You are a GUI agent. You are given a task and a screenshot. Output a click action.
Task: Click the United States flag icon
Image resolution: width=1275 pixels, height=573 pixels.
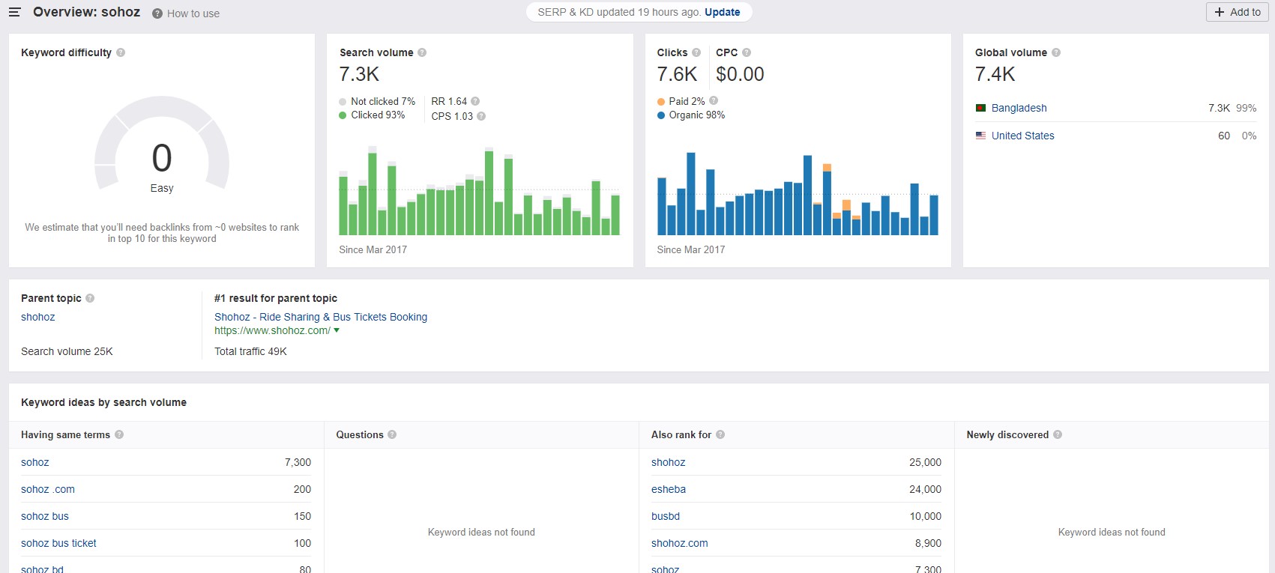coord(980,136)
